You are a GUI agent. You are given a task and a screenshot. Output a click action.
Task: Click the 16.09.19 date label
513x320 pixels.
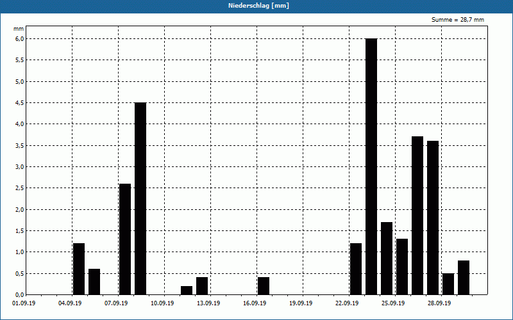(255, 303)
